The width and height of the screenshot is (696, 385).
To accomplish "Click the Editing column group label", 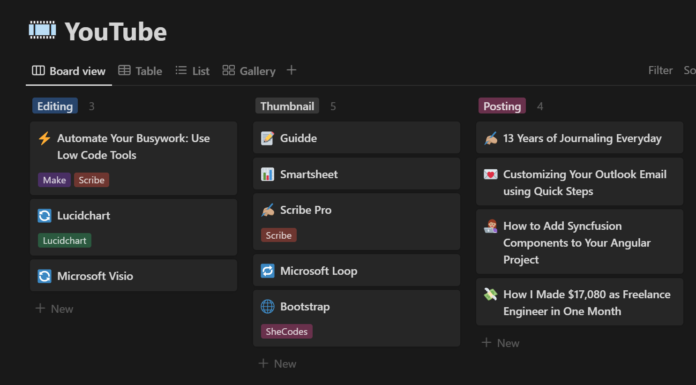I will [x=55, y=106].
